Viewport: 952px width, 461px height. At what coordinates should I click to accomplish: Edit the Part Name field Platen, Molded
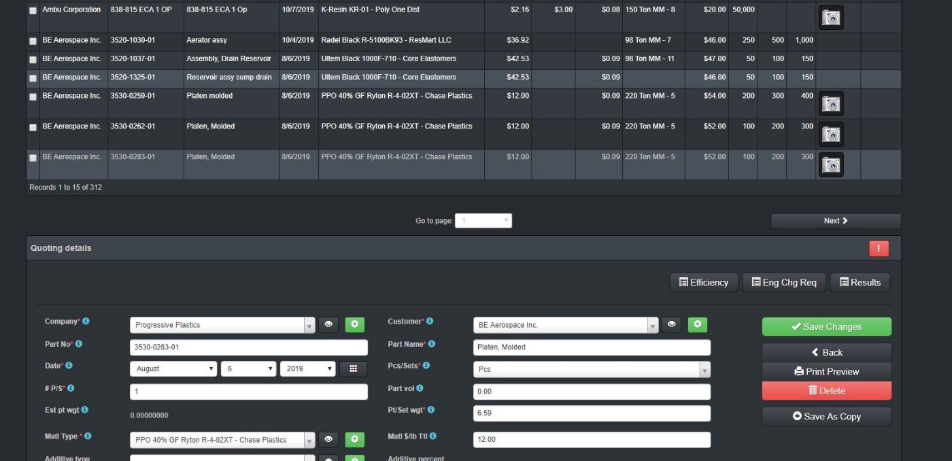pos(592,347)
